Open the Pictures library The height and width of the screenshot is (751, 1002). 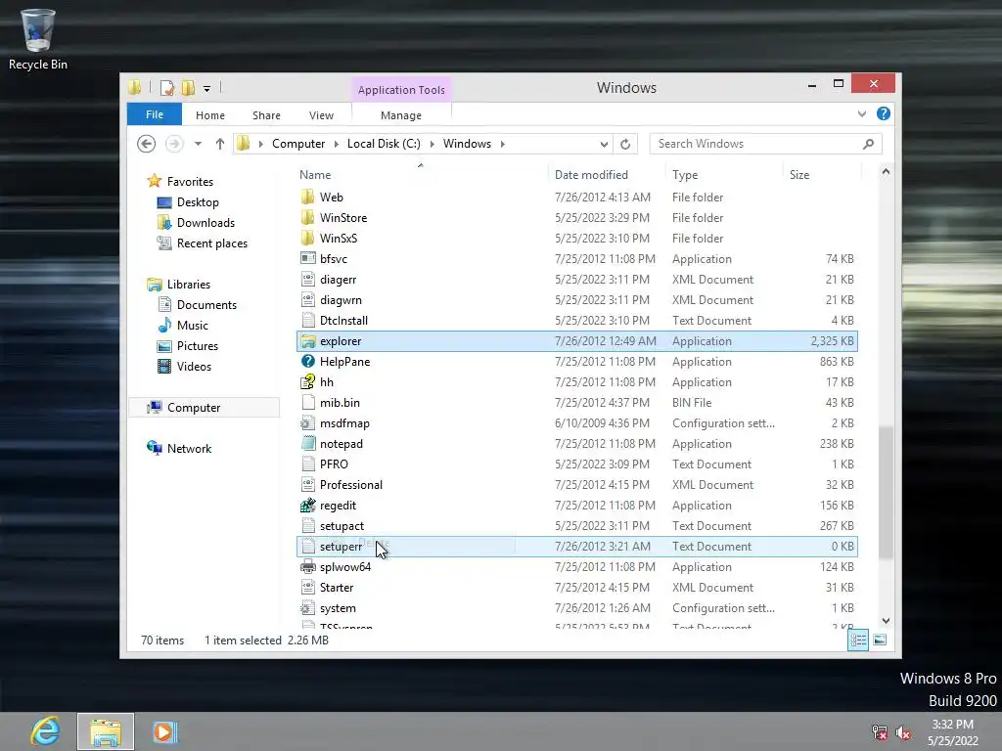[198, 345]
